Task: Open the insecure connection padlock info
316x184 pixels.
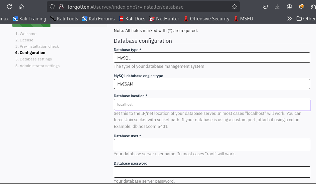Action: [61, 7]
